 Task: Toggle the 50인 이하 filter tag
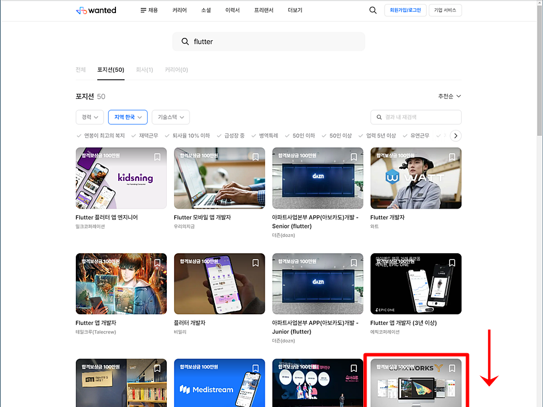[300, 136]
